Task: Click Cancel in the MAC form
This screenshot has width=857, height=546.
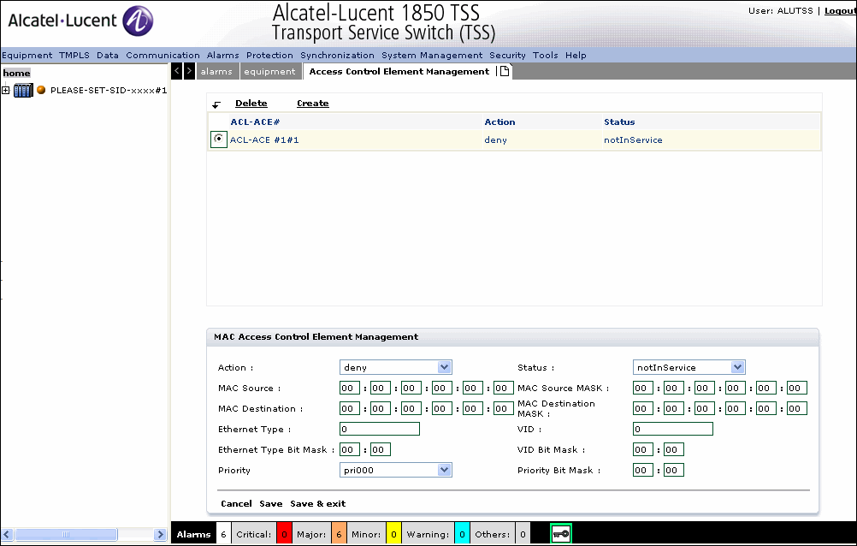Action: [x=236, y=504]
